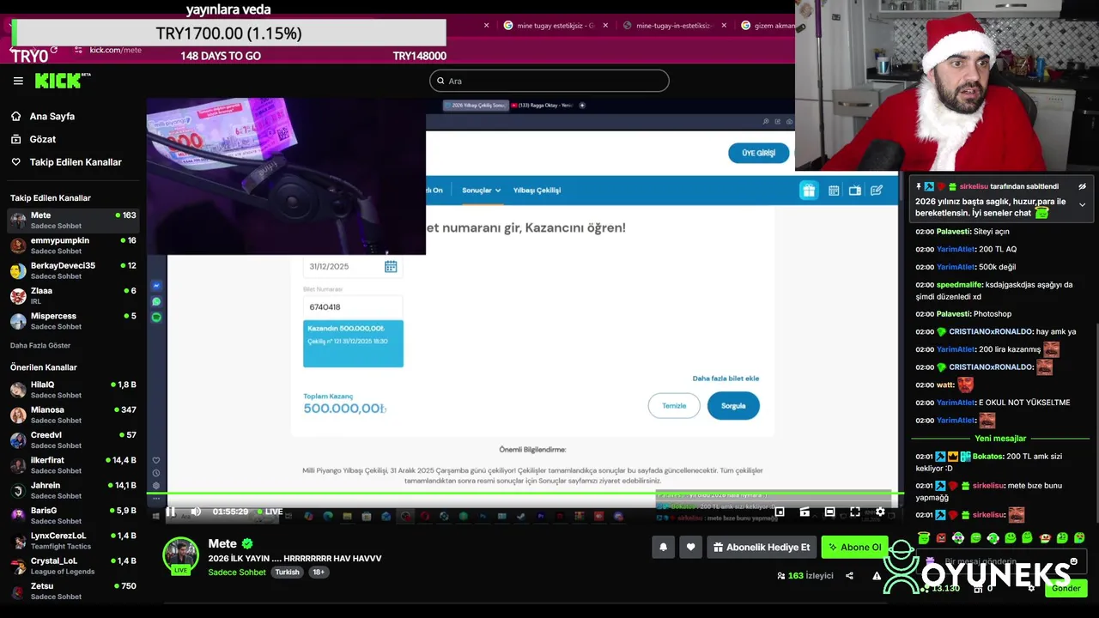The height and width of the screenshot is (618, 1099).
Task: Click Gönder send button
Action: 1066,588
